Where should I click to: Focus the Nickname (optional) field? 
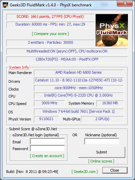tap(102, 141)
